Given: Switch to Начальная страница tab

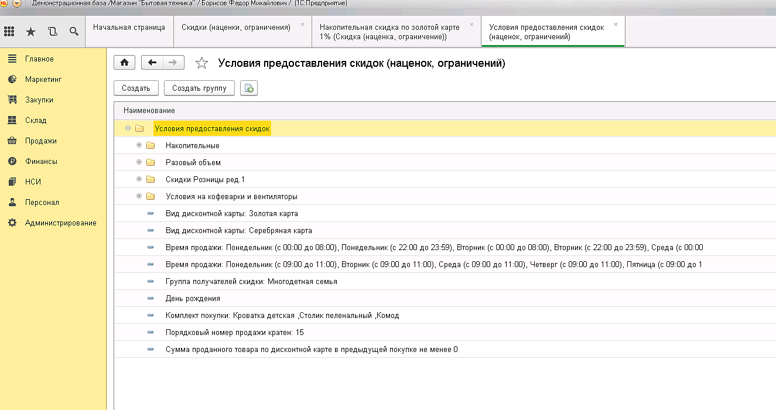Looking at the screenshot, I should coord(129,28).
